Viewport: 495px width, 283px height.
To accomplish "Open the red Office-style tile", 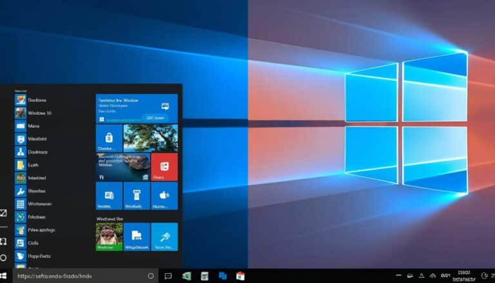I will (164, 167).
